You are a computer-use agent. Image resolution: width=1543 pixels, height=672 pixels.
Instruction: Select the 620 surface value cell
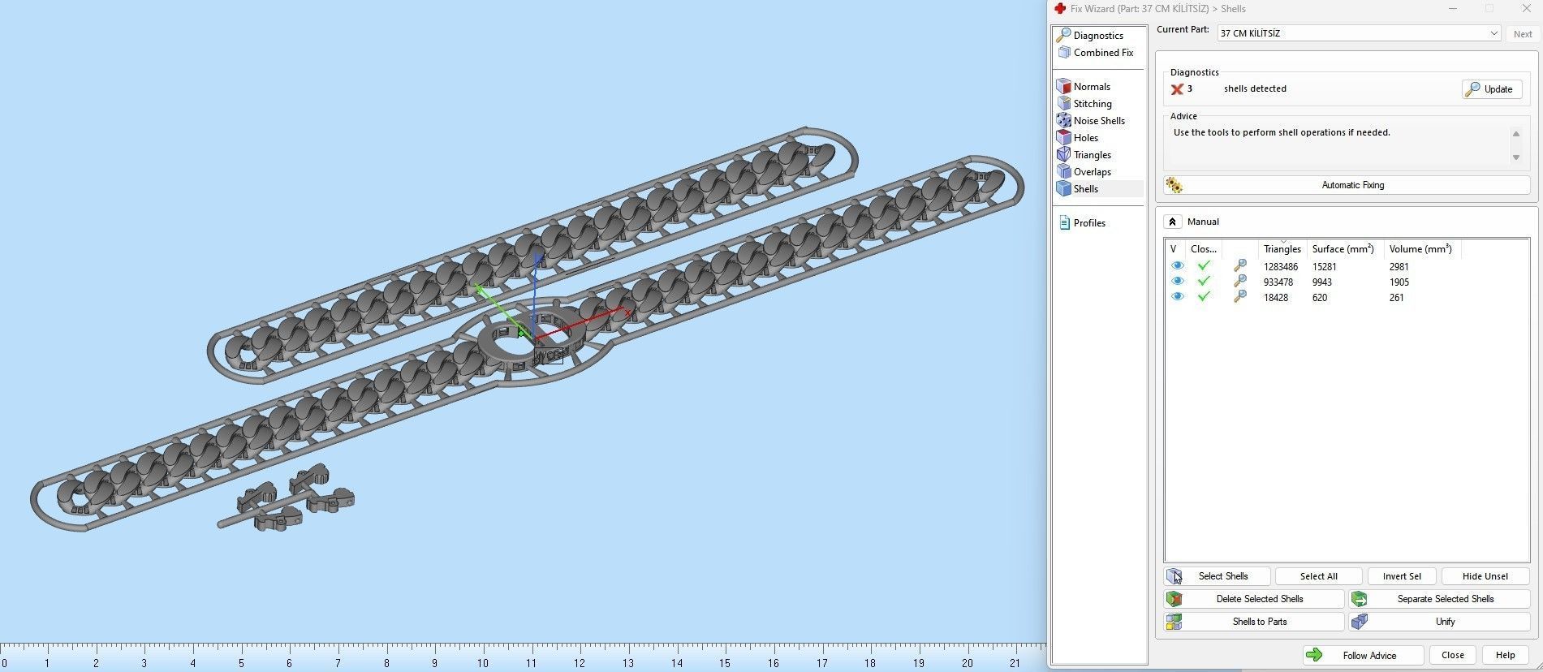pos(1320,298)
